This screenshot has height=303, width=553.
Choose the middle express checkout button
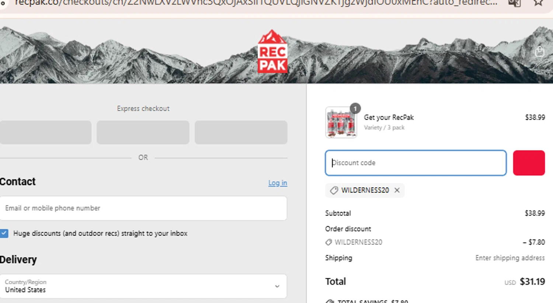(143, 132)
